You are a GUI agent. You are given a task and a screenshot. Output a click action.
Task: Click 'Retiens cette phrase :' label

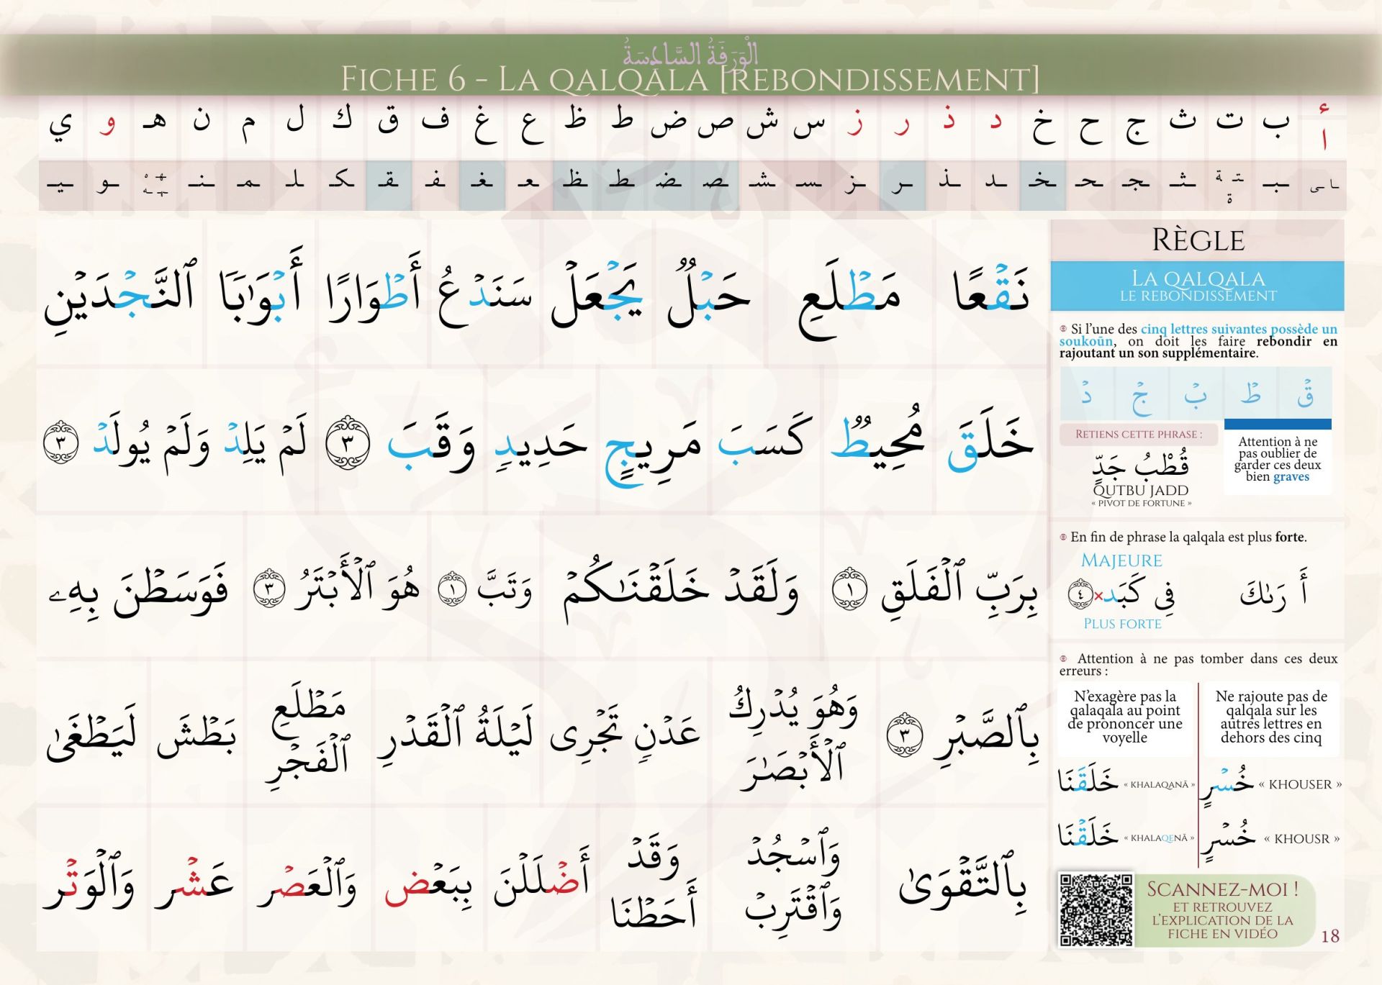click(1139, 435)
